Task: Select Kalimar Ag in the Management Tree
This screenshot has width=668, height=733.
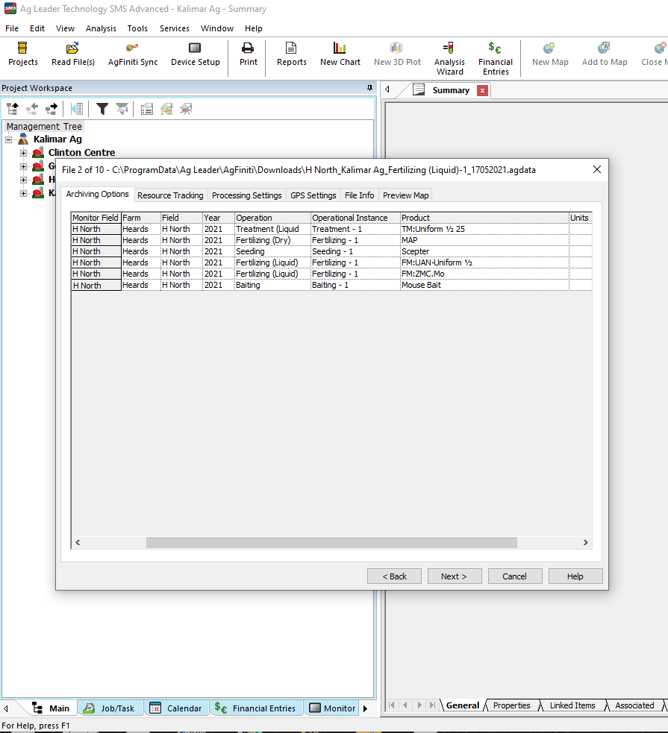Action: pos(57,139)
